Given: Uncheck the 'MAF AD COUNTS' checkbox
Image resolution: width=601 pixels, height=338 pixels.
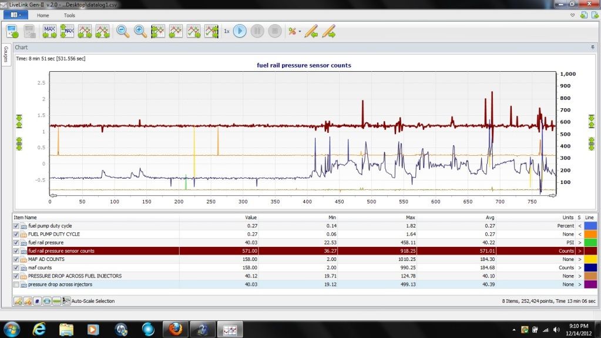Looking at the screenshot, I should pyautogui.click(x=16, y=259).
